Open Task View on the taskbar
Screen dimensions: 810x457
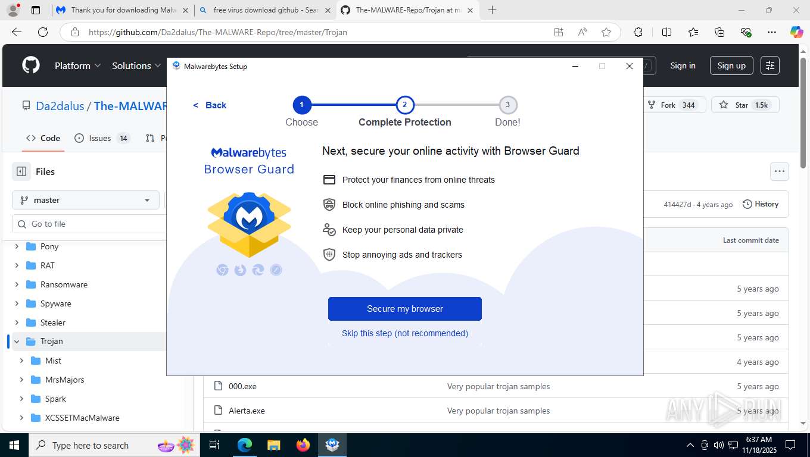click(x=214, y=445)
